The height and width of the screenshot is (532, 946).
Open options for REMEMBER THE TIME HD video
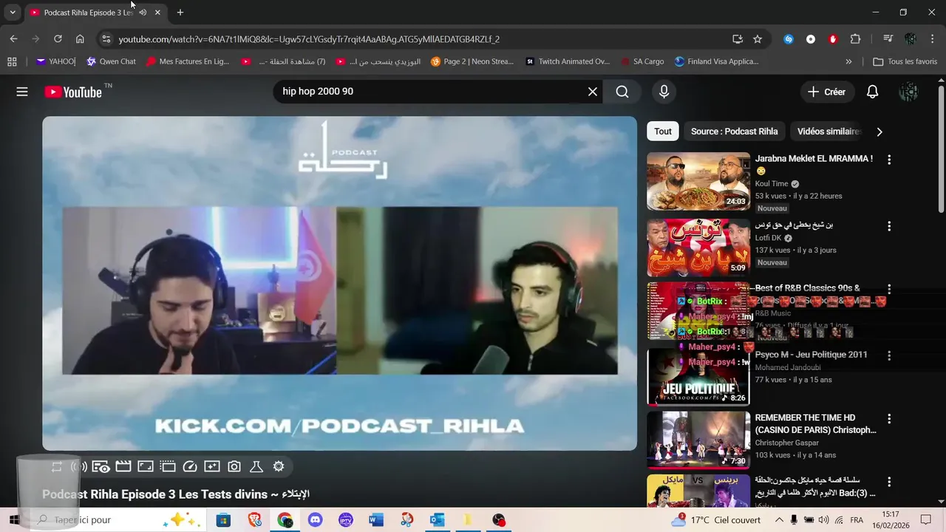point(889,418)
